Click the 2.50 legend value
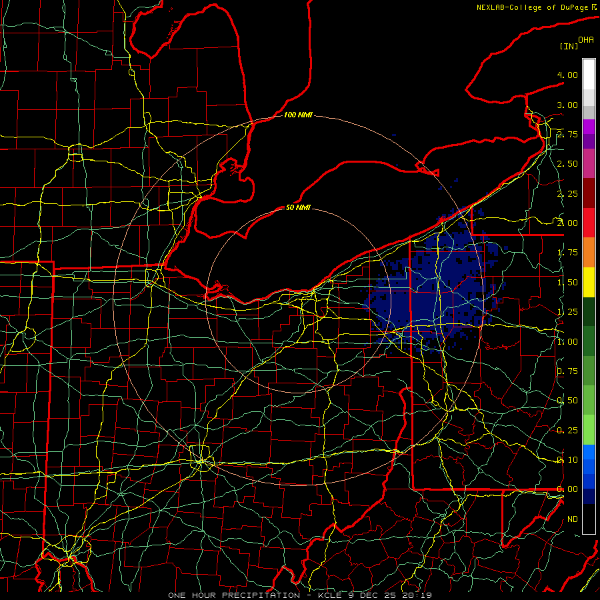The height and width of the screenshot is (600, 600). pos(567,164)
